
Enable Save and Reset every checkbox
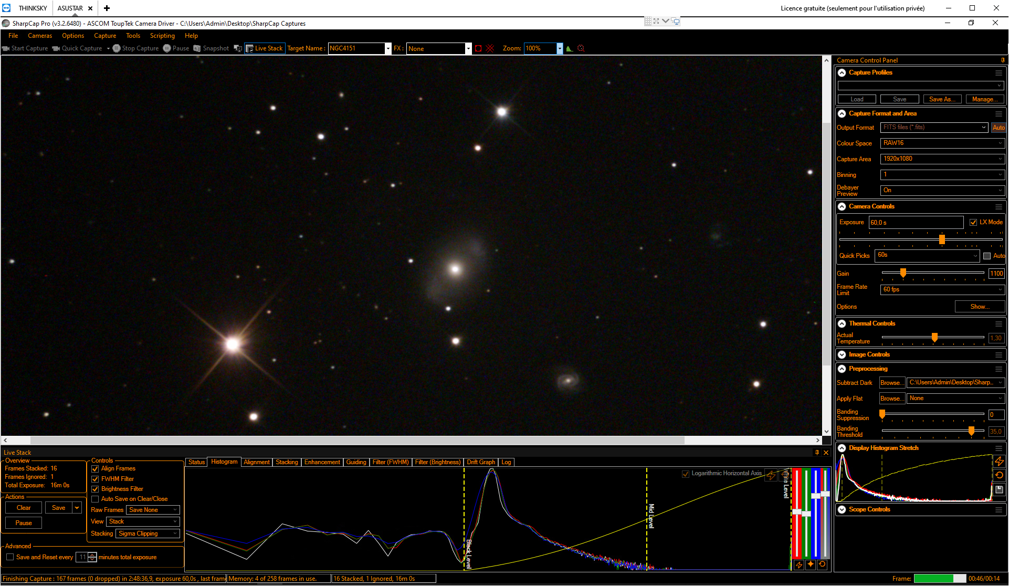(10, 557)
